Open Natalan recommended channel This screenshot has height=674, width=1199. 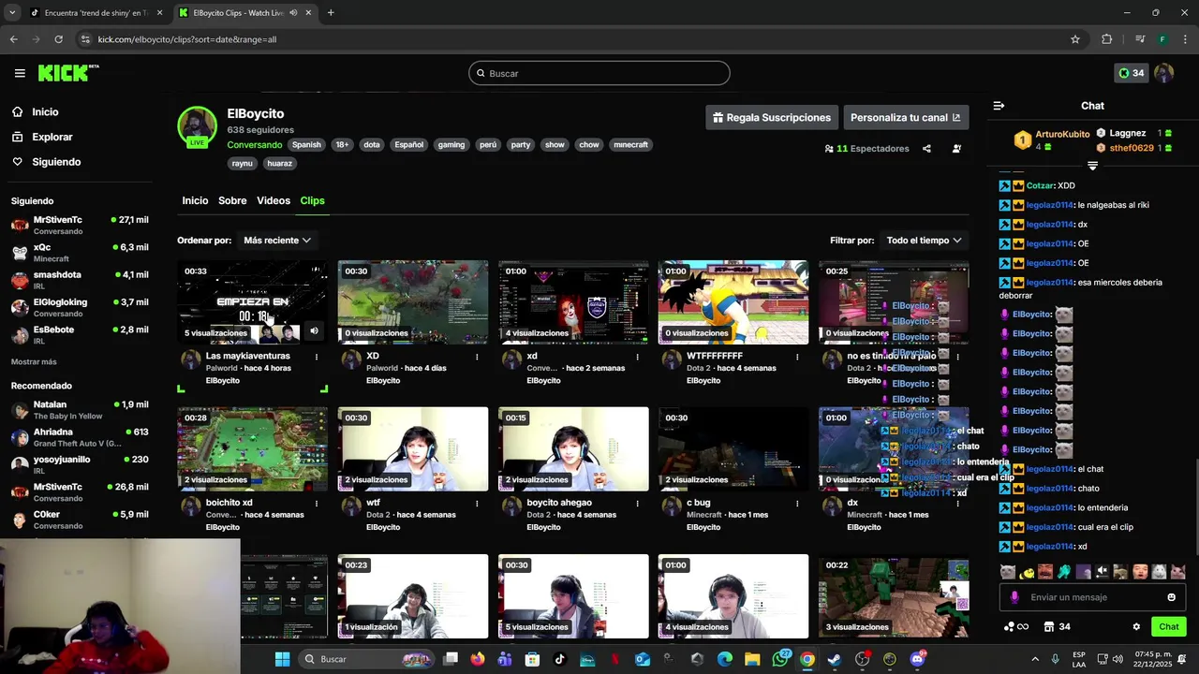pos(80,410)
